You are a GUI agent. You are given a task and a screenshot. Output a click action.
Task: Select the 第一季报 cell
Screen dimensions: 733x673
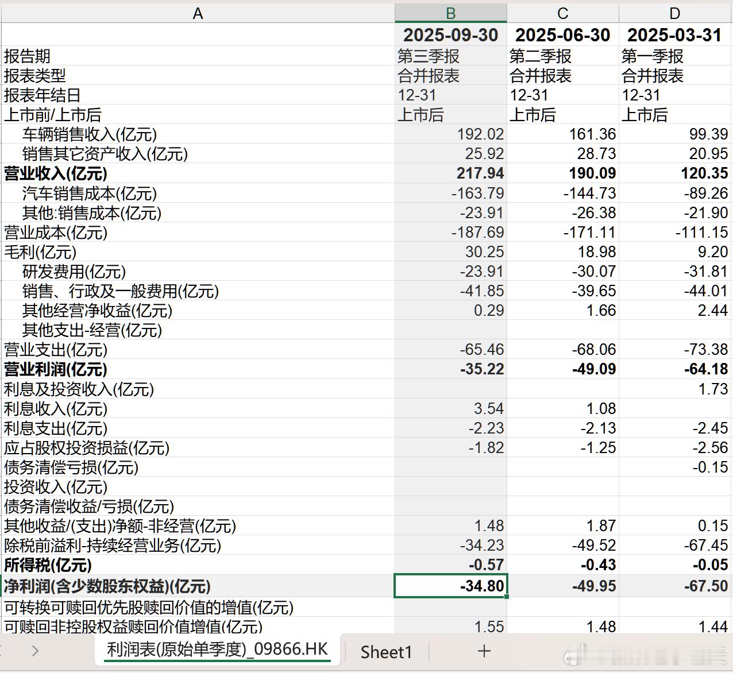(674, 56)
